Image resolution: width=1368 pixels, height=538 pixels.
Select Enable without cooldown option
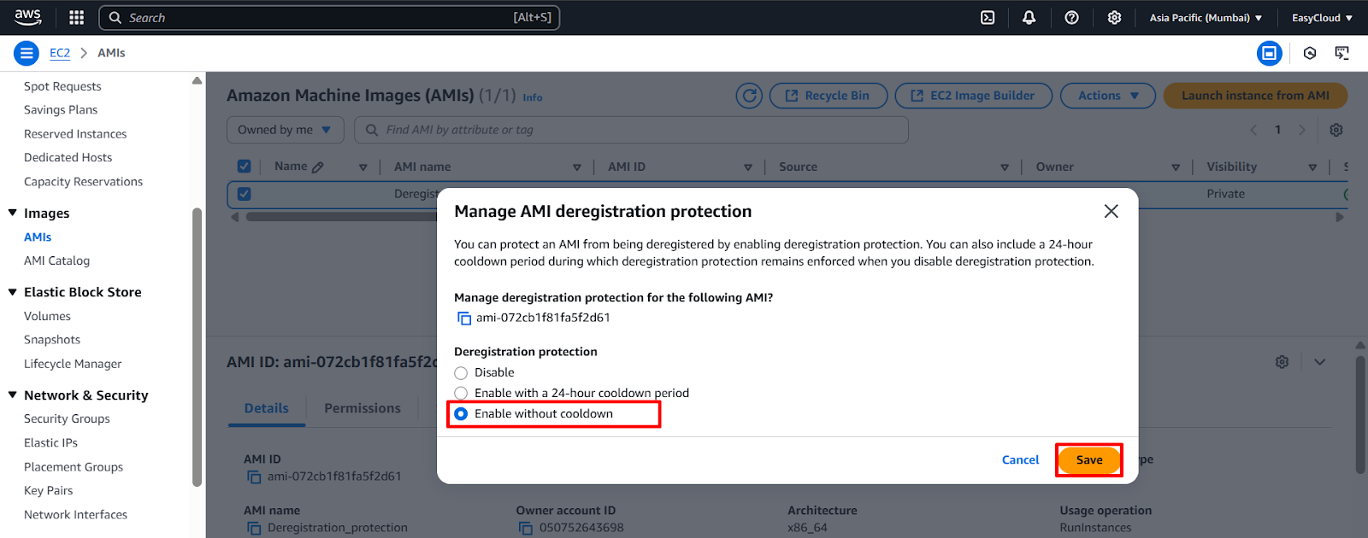461,414
